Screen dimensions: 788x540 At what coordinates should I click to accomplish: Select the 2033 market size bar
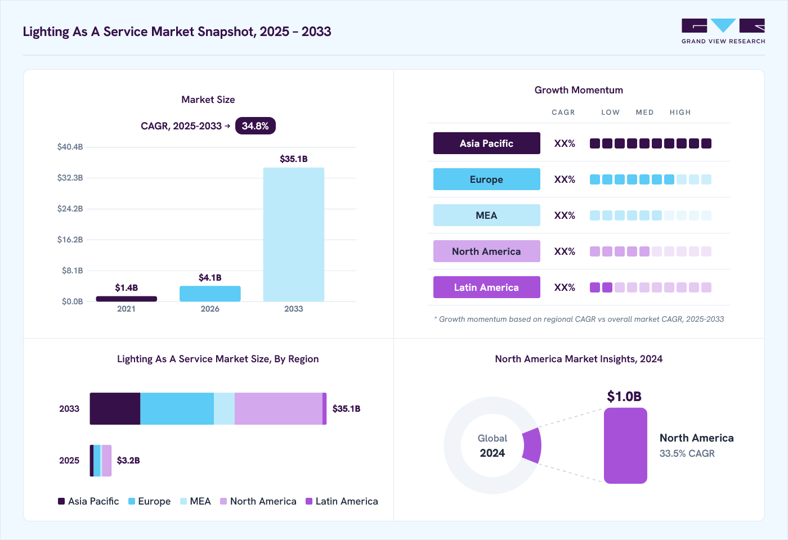294,235
